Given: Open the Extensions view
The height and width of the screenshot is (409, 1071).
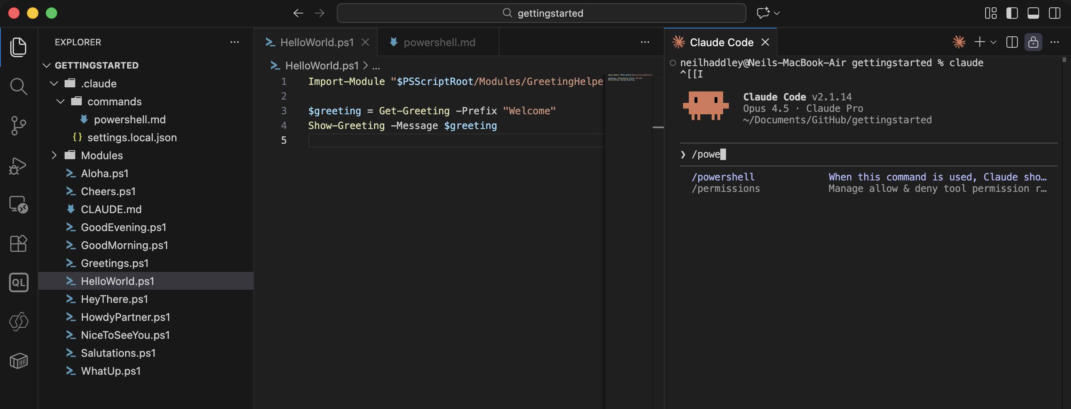Looking at the screenshot, I should [18, 243].
